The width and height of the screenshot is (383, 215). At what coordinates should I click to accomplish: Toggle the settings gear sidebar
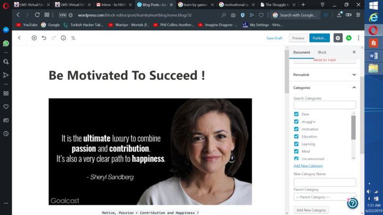click(338, 38)
